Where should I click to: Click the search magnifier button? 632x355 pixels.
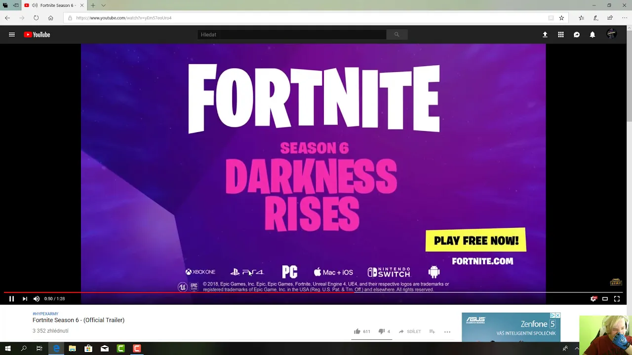pos(396,35)
